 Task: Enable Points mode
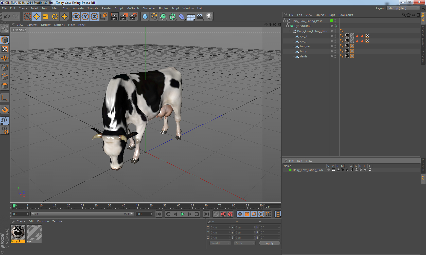tap(5, 68)
